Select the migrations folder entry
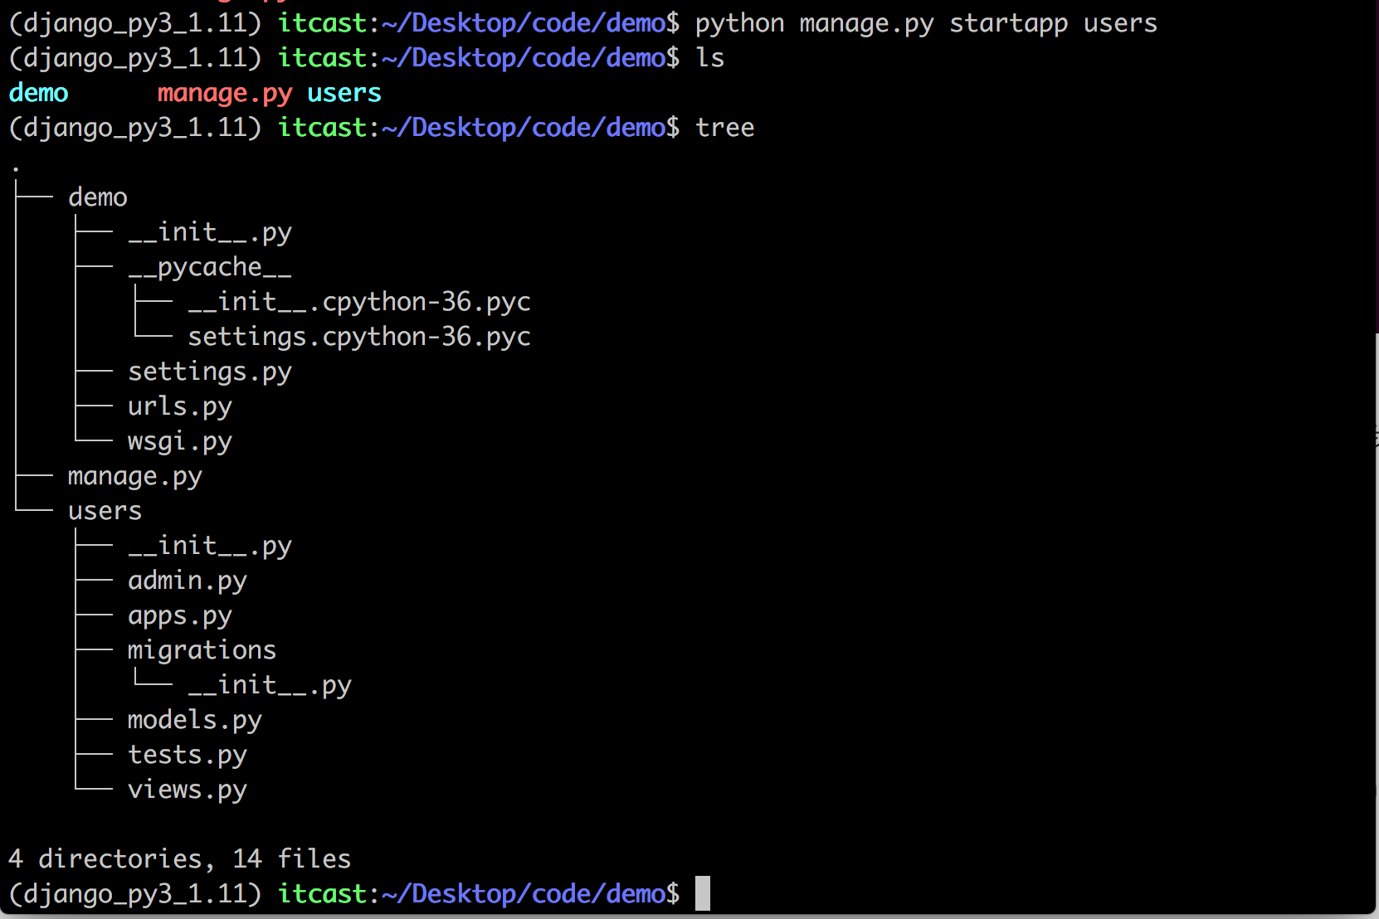Screen dimensions: 1379x919 202,650
